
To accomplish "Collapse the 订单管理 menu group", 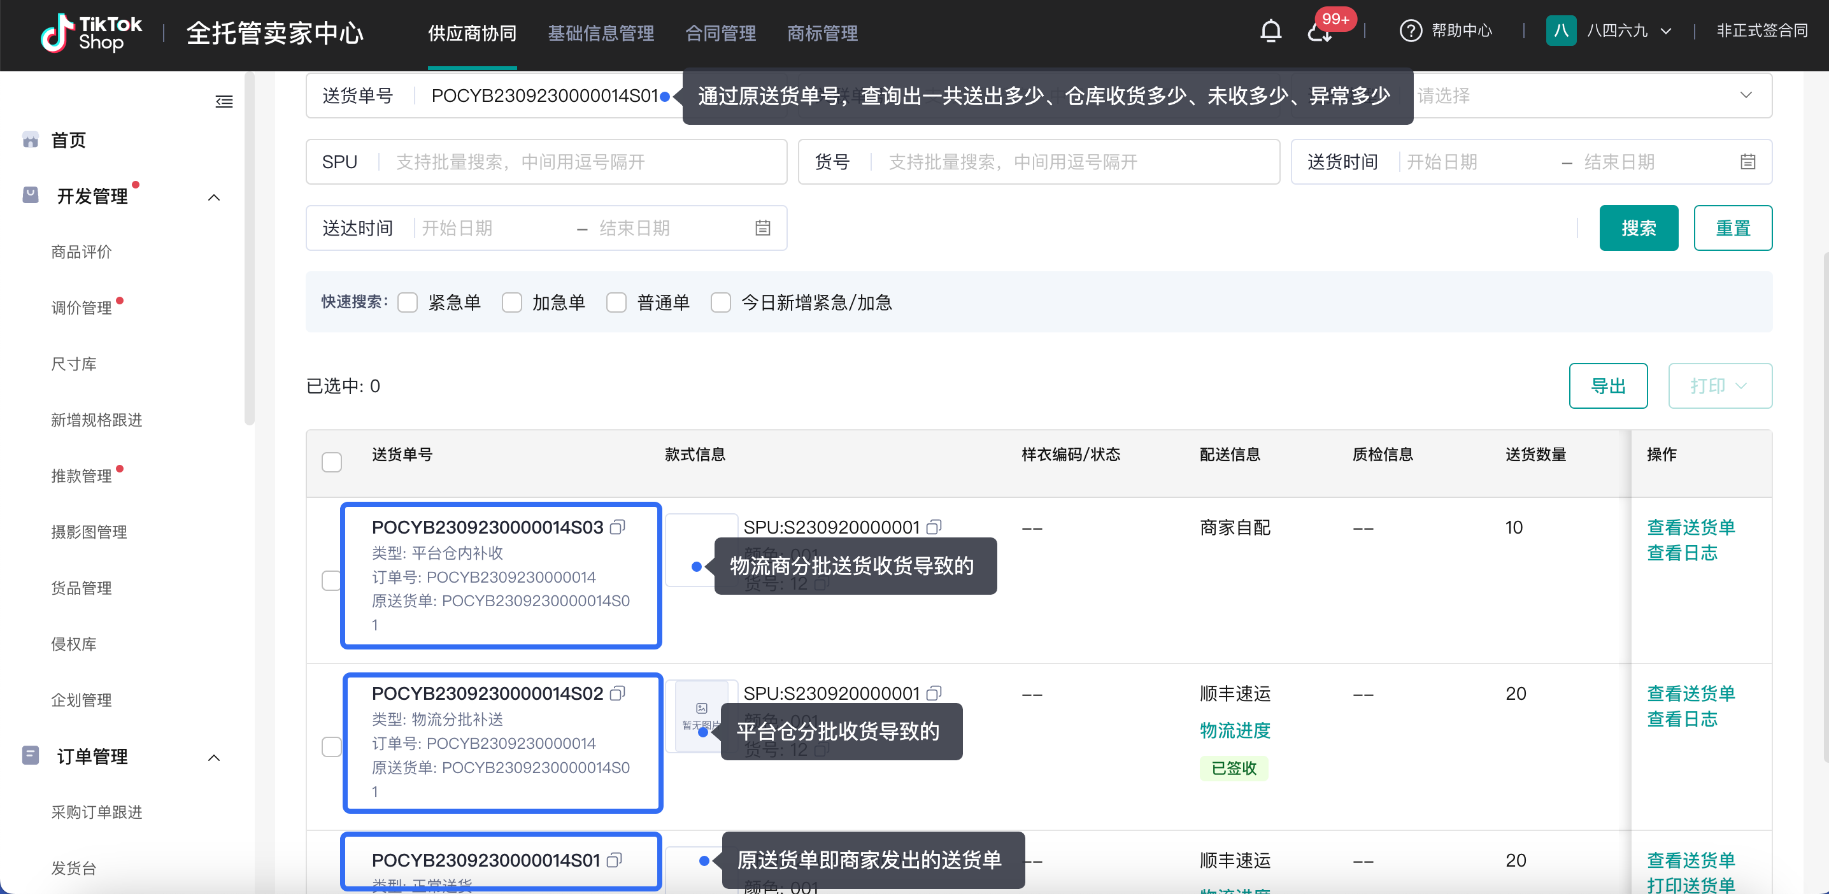I will 214,758.
